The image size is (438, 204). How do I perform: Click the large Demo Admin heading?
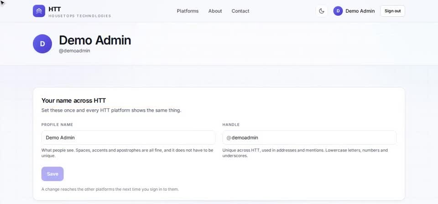[x=95, y=40]
